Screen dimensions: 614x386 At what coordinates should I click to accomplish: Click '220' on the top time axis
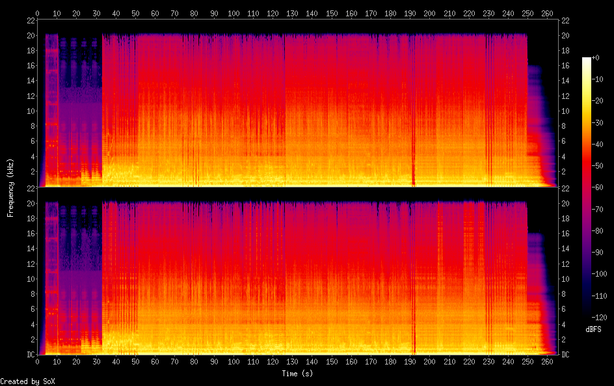[x=469, y=13]
